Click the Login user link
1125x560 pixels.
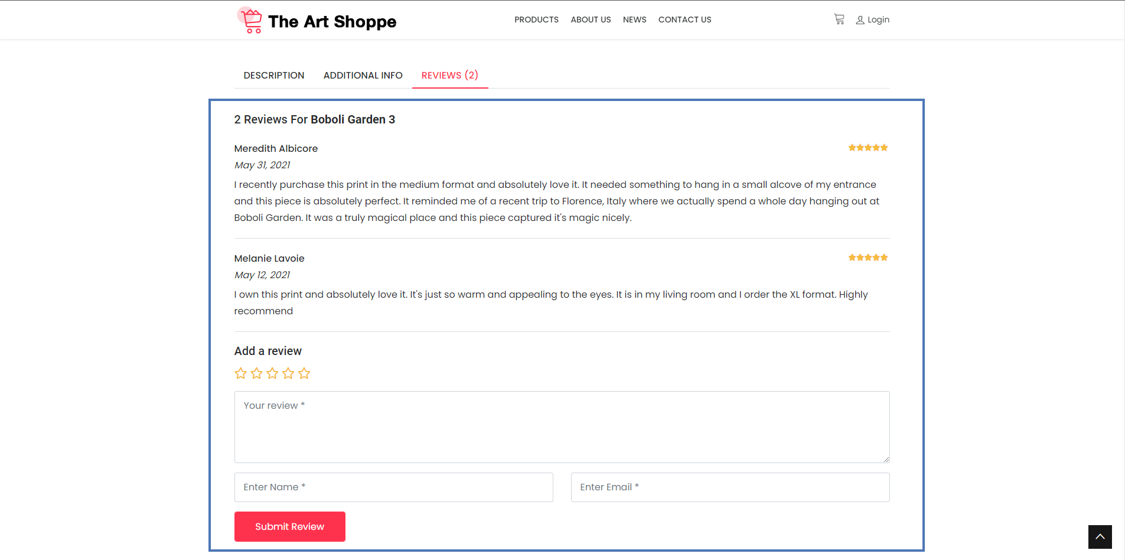873,19
